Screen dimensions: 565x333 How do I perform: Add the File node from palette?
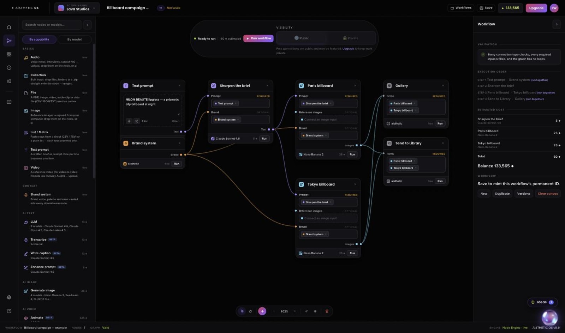tap(55, 97)
